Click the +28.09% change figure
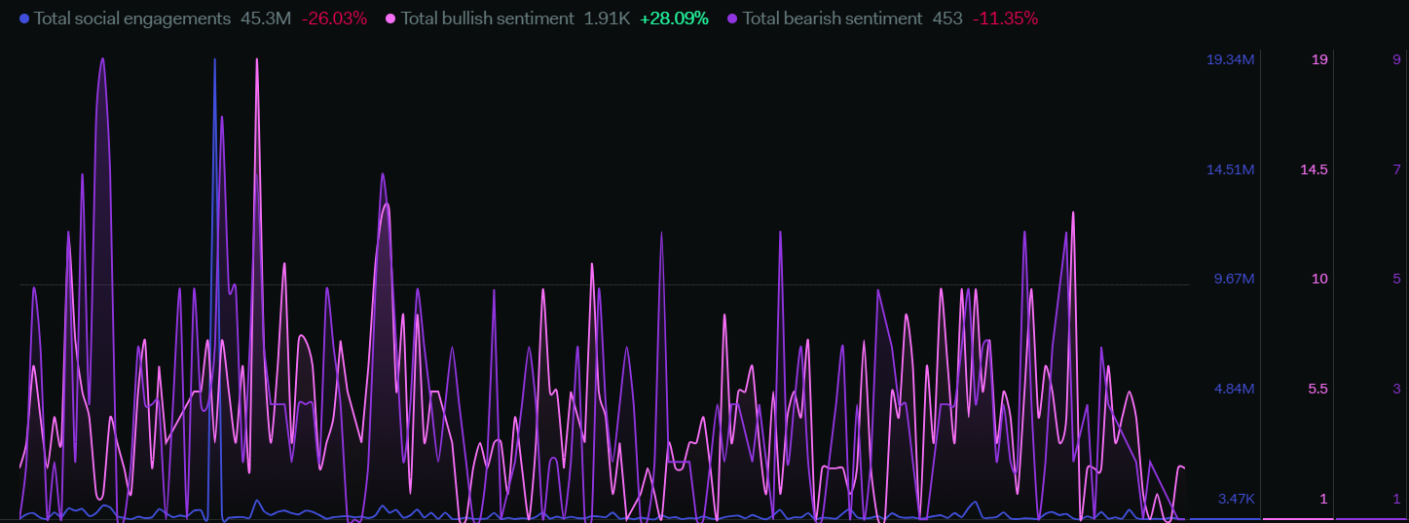1409x523 pixels. (674, 19)
